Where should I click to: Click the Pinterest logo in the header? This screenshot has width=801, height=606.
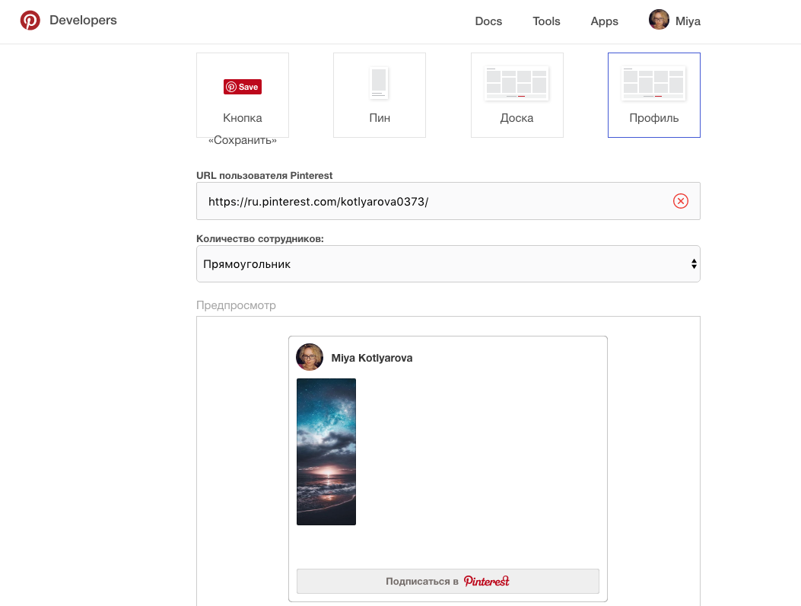click(30, 21)
